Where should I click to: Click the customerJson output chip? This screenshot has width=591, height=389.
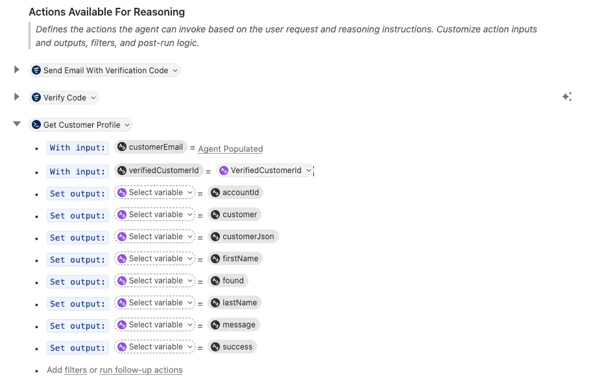tap(243, 237)
